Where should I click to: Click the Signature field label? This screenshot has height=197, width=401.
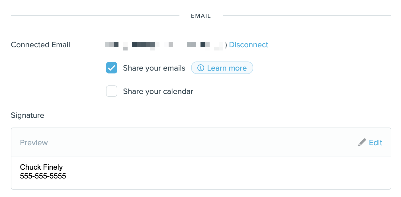click(27, 115)
